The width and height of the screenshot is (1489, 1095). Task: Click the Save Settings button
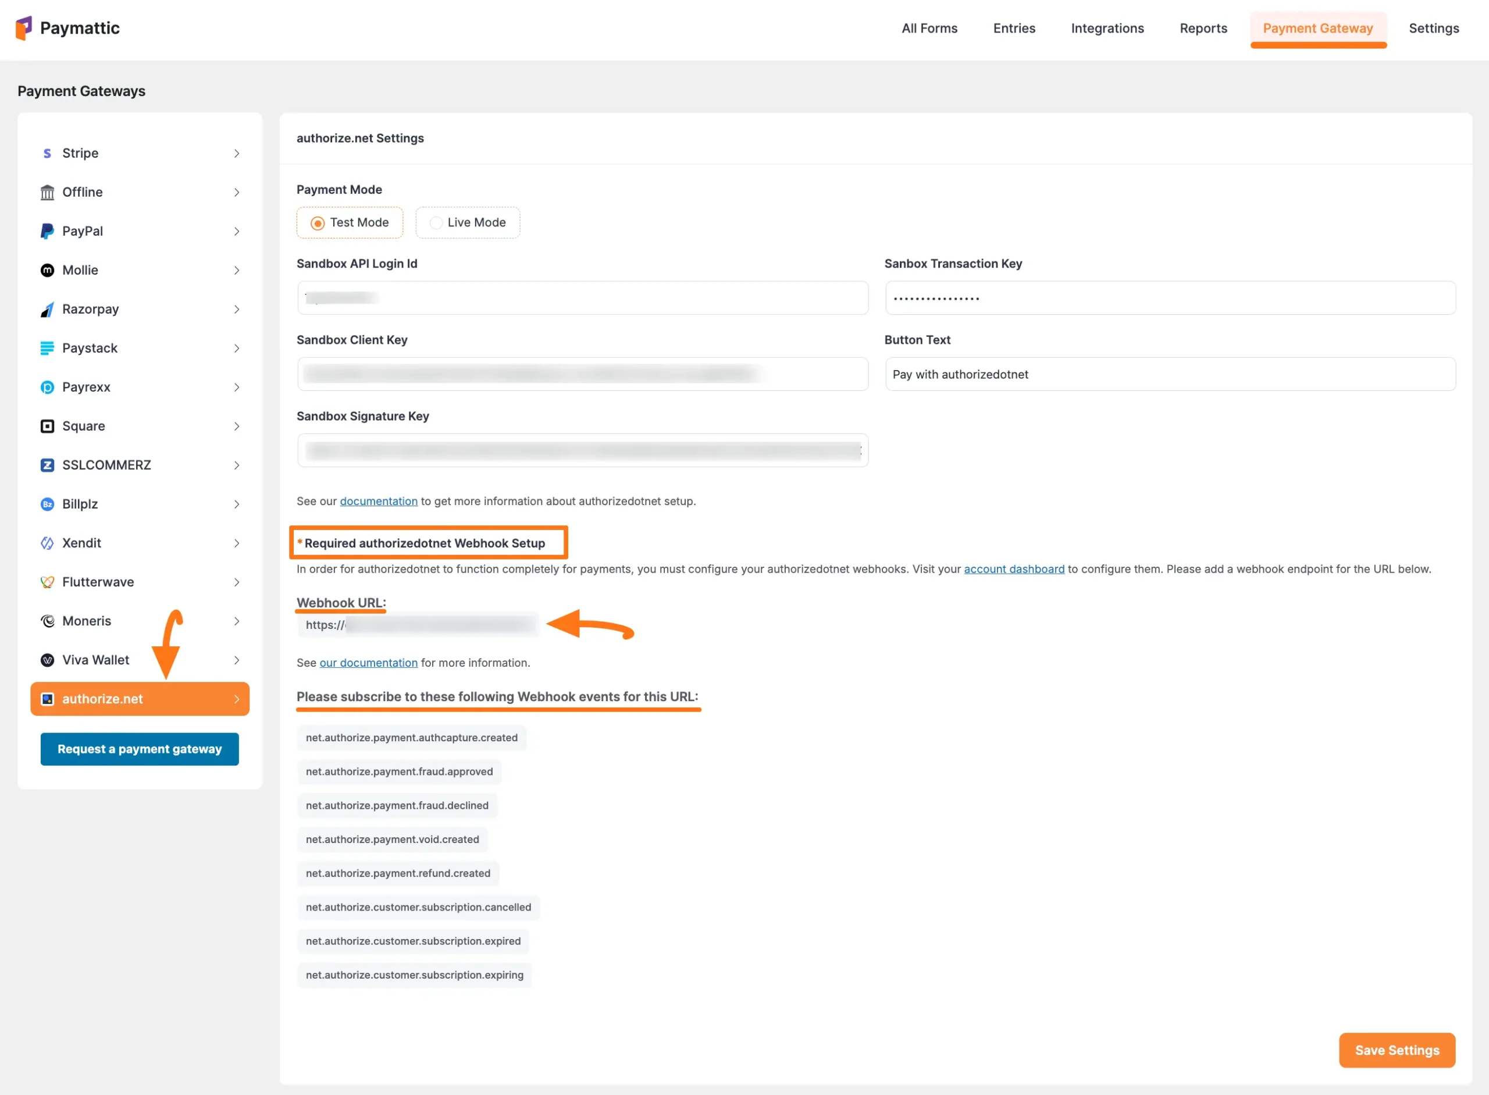(1397, 1050)
